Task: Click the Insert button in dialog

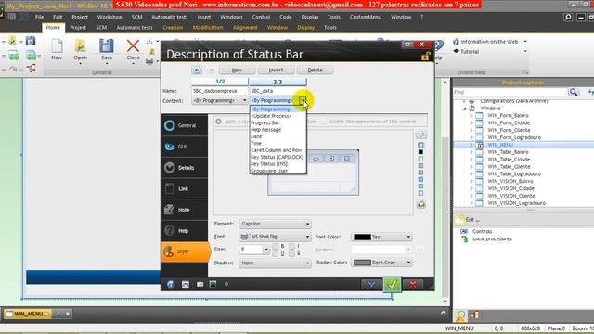Action: click(276, 71)
